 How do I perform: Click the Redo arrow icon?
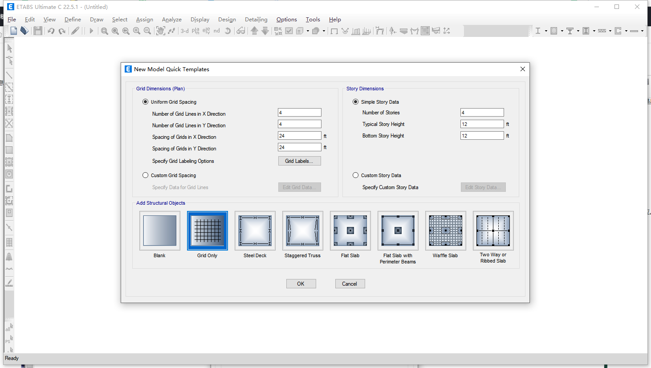coord(62,31)
